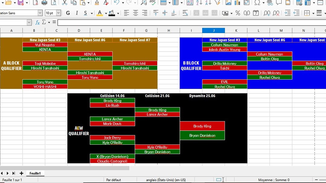
Task: Define the print area
Action: 299,2
